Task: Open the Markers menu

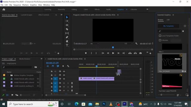Action: click(25, 5)
